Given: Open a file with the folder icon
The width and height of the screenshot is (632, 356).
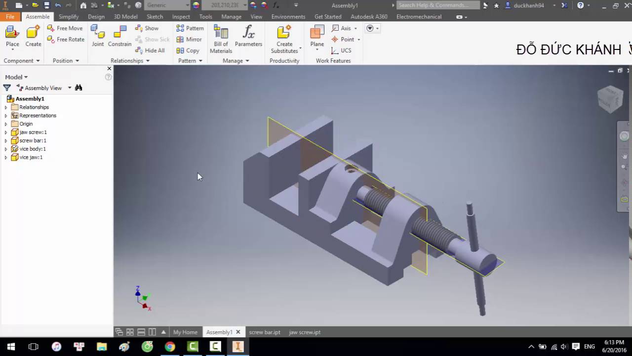Looking at the screenshot, I should point(35,5).
